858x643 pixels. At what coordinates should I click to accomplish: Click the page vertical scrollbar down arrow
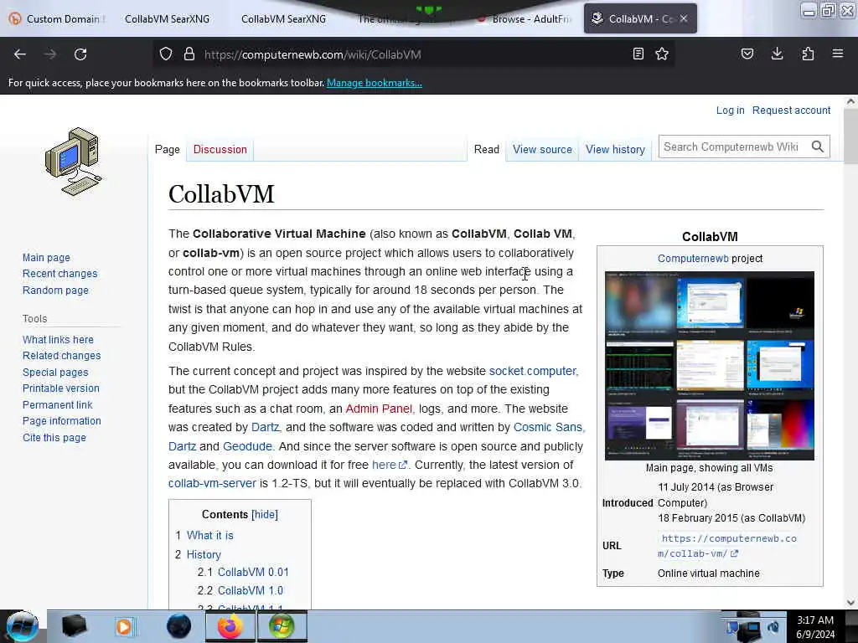tap(850, 603)
